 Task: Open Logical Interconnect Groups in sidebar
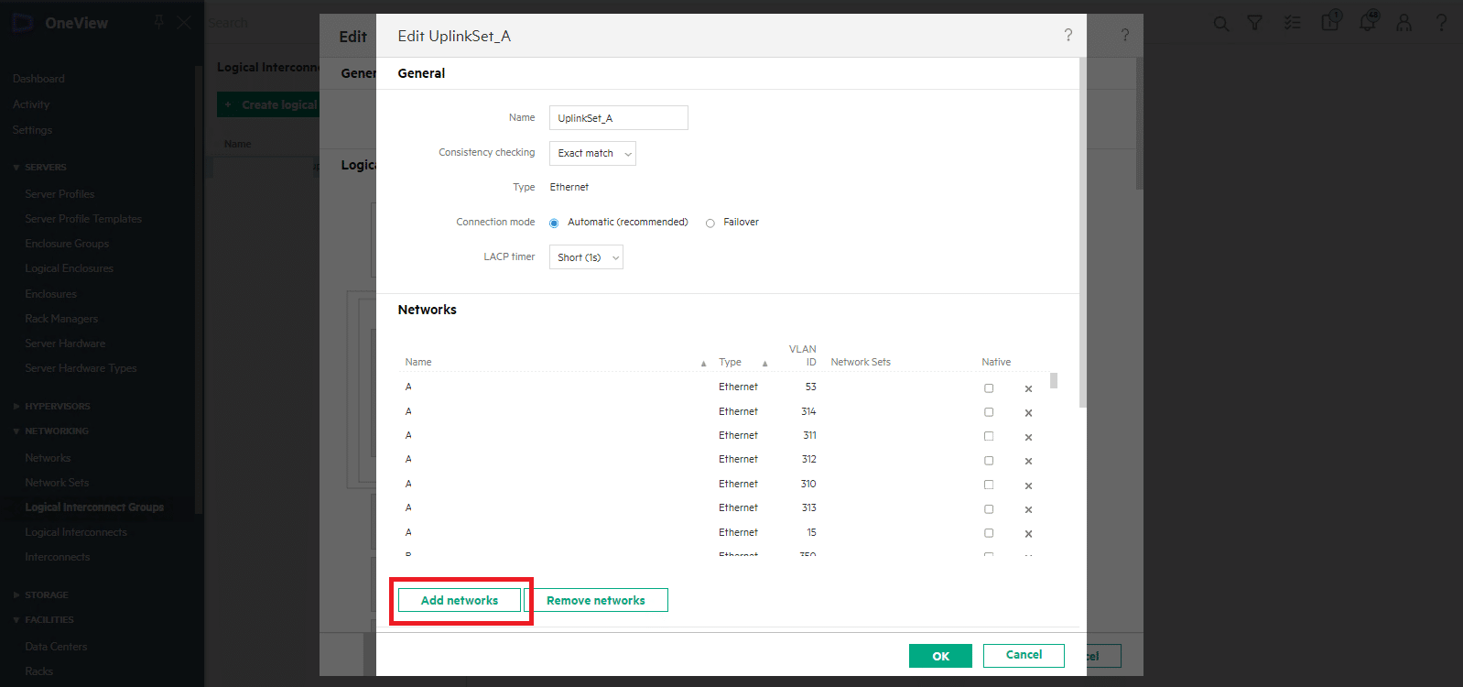94,507
